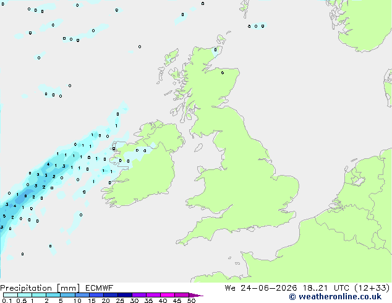Click the legend scale label '25'
Screen dimensions: 392x303
pyautogui.click(x=120, y=301)
